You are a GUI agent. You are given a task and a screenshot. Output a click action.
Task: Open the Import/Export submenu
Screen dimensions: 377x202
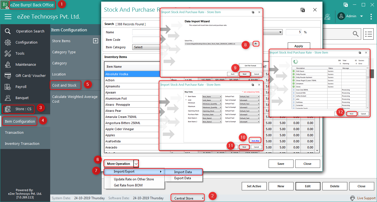(134, 172)
